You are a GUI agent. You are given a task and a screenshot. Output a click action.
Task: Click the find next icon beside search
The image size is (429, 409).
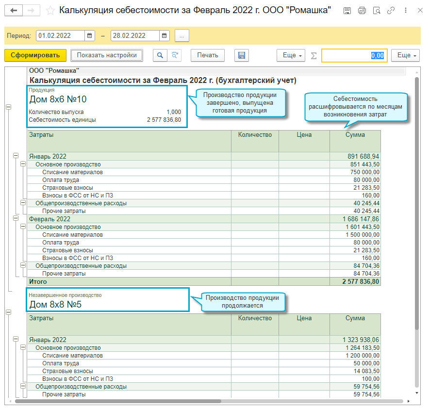click(x=175, y=55)
